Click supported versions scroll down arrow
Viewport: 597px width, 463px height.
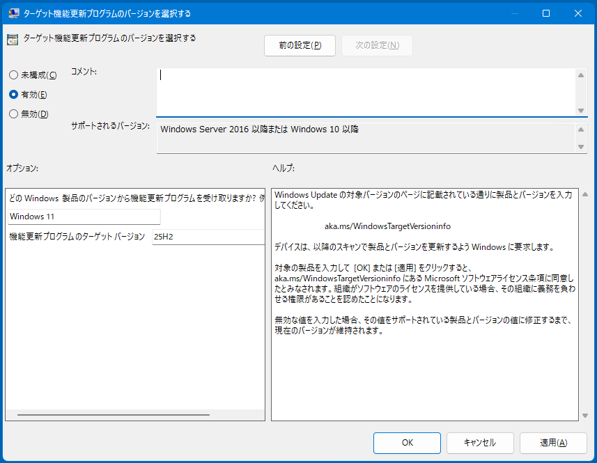coord(581,146)
